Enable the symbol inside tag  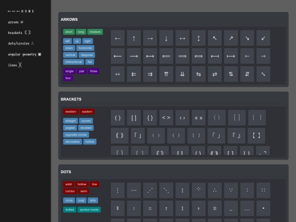(x=89, y=210)
